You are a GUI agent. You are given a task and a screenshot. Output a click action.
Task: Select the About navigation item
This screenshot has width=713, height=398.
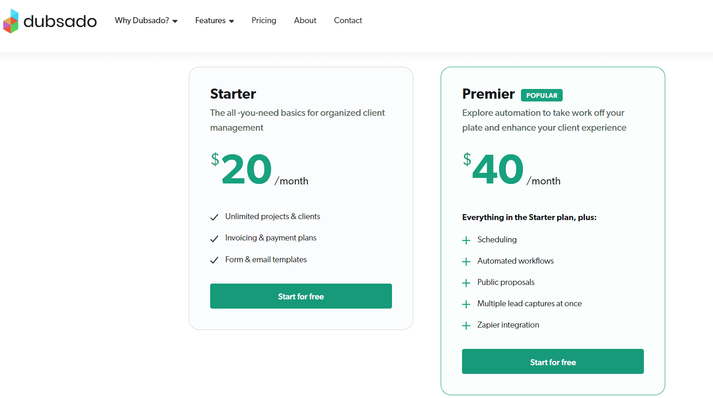(305, 20)
